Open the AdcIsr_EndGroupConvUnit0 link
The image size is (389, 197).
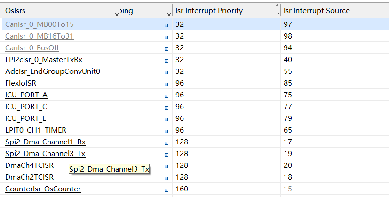[x=53, y=71]
